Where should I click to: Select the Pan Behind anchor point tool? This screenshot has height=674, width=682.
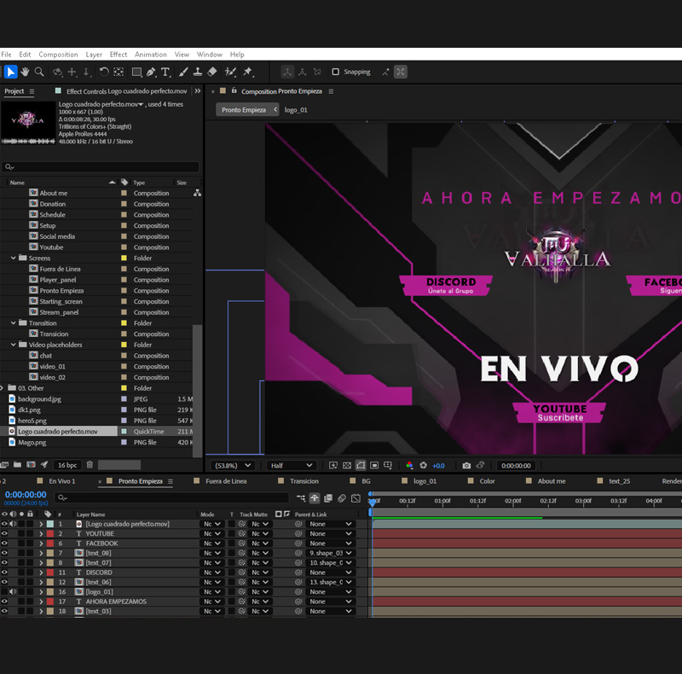pos(118,72)
